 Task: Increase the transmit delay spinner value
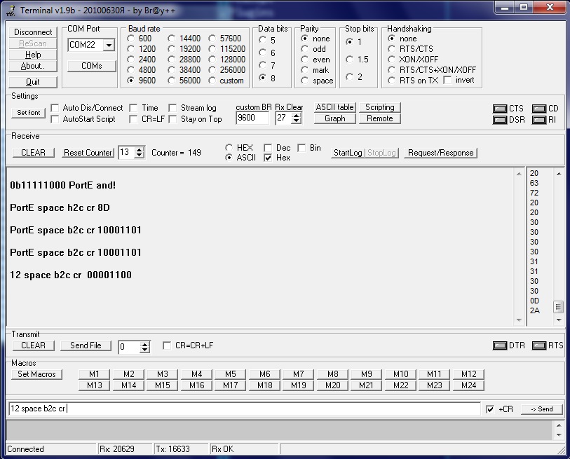(x=144, y=345)
